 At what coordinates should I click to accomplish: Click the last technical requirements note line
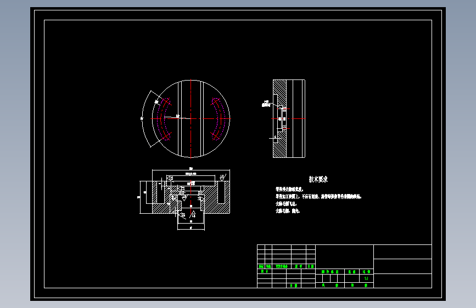288,211
